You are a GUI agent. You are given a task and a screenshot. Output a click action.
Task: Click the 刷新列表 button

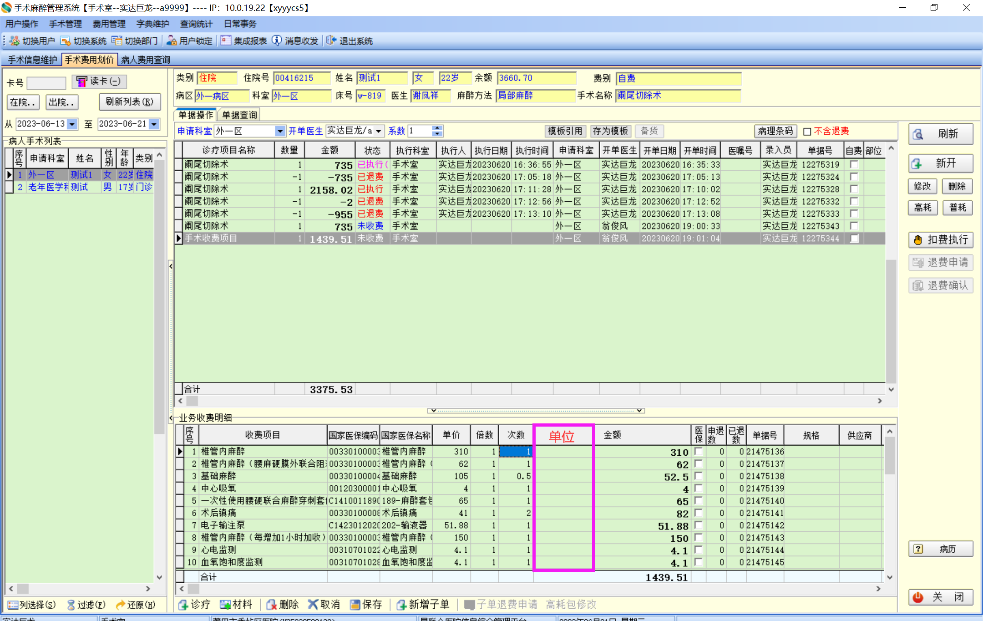[x=129, y=102]
